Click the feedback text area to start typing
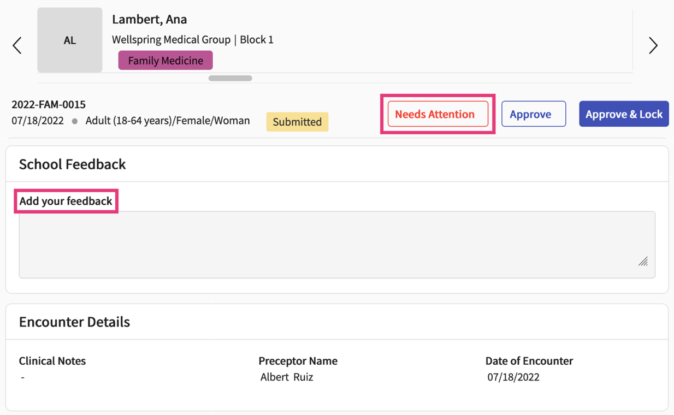 (337, 244)
